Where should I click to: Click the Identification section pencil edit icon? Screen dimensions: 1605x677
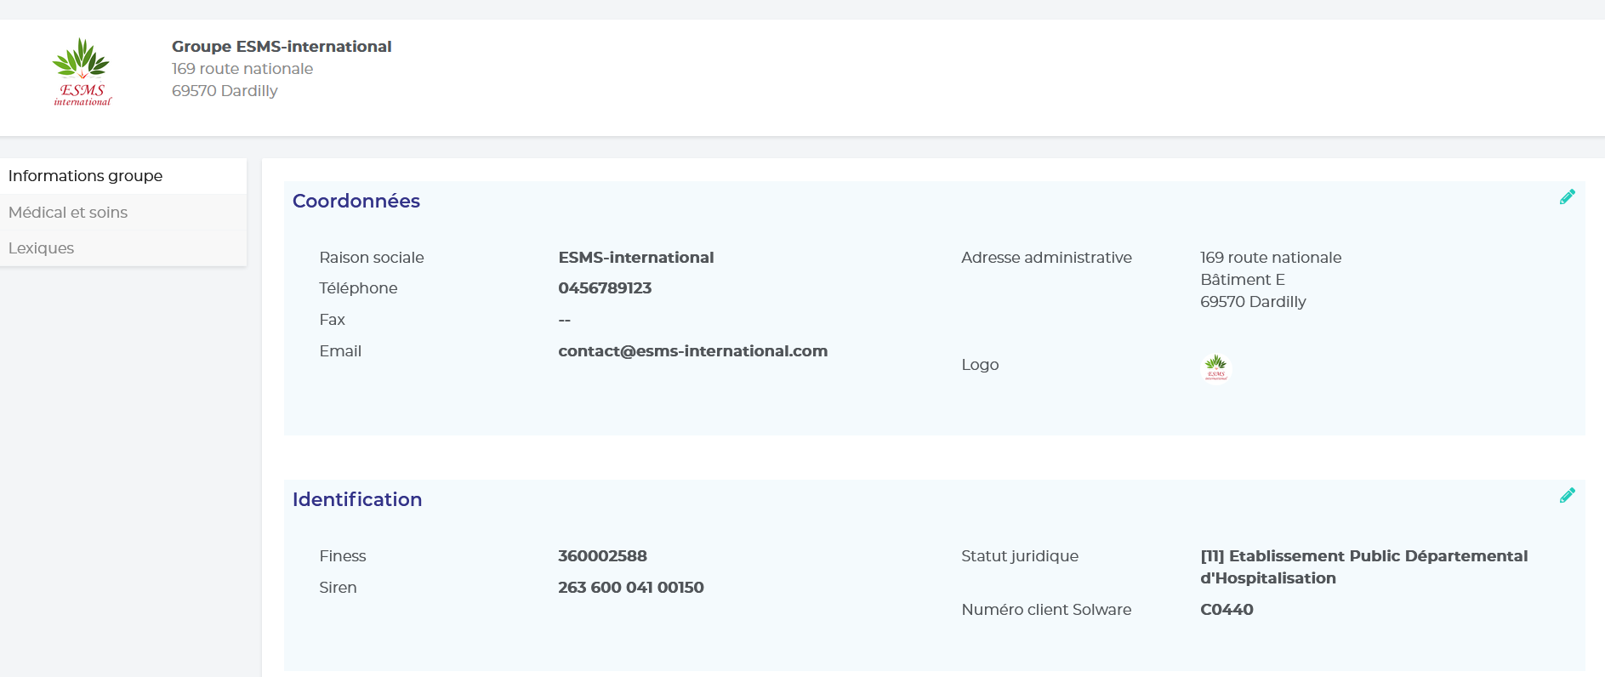point(1567,496)
